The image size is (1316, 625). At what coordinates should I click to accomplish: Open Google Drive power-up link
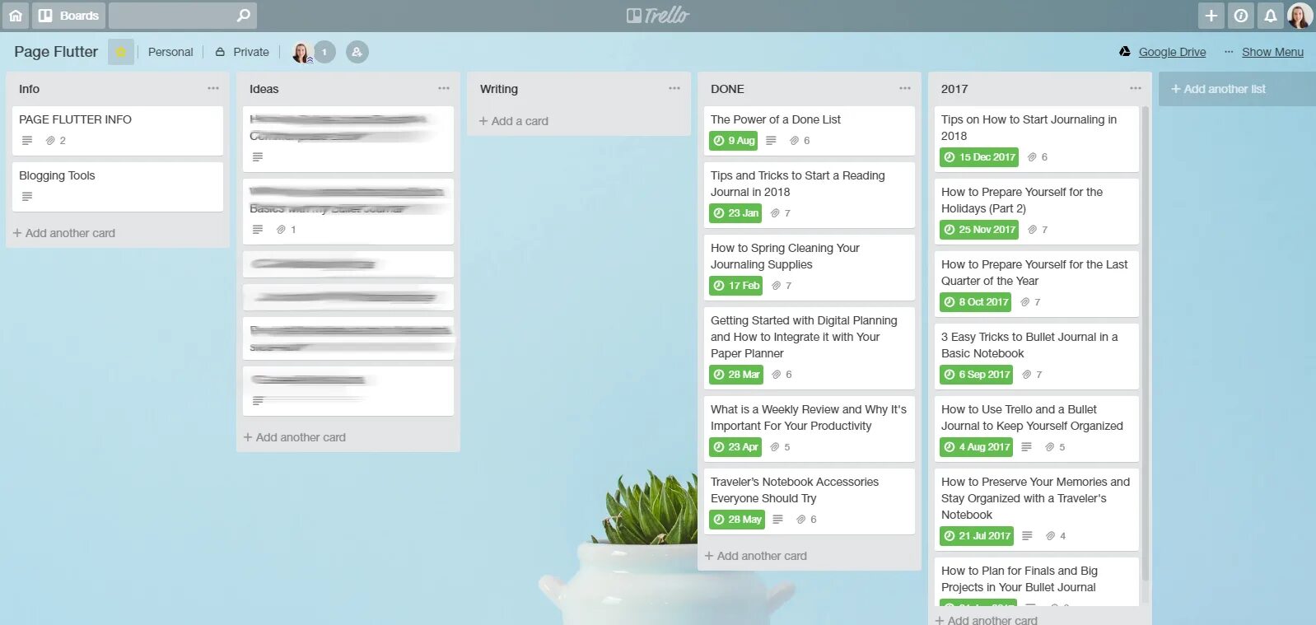pos(1162,52)
